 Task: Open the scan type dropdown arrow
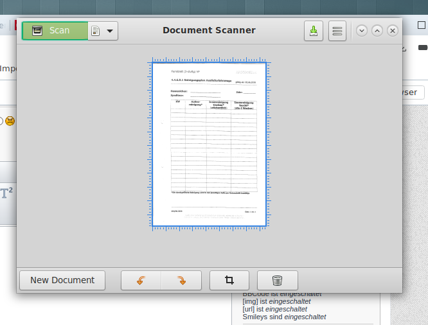point(110,31)
